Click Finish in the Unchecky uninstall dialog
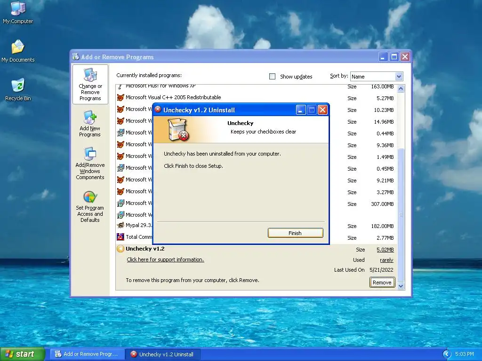The image size is (482, 361). [295, 233]
